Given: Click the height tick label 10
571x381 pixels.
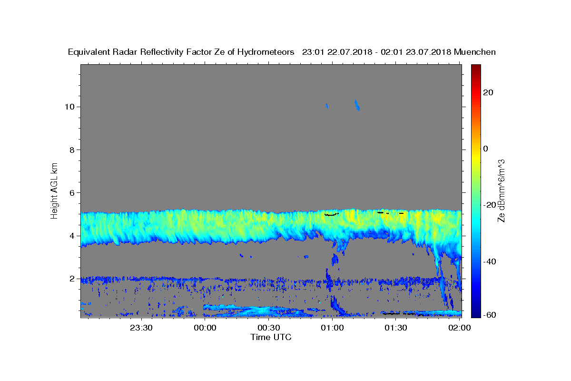Looking at the screenshot, I should [x=70, y=107].
